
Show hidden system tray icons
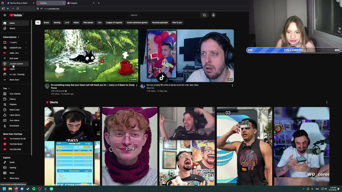click(304, 189)
